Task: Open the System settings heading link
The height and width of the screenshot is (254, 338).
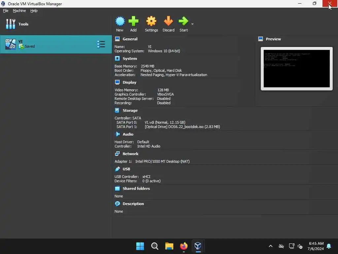Action: [129, 59]
